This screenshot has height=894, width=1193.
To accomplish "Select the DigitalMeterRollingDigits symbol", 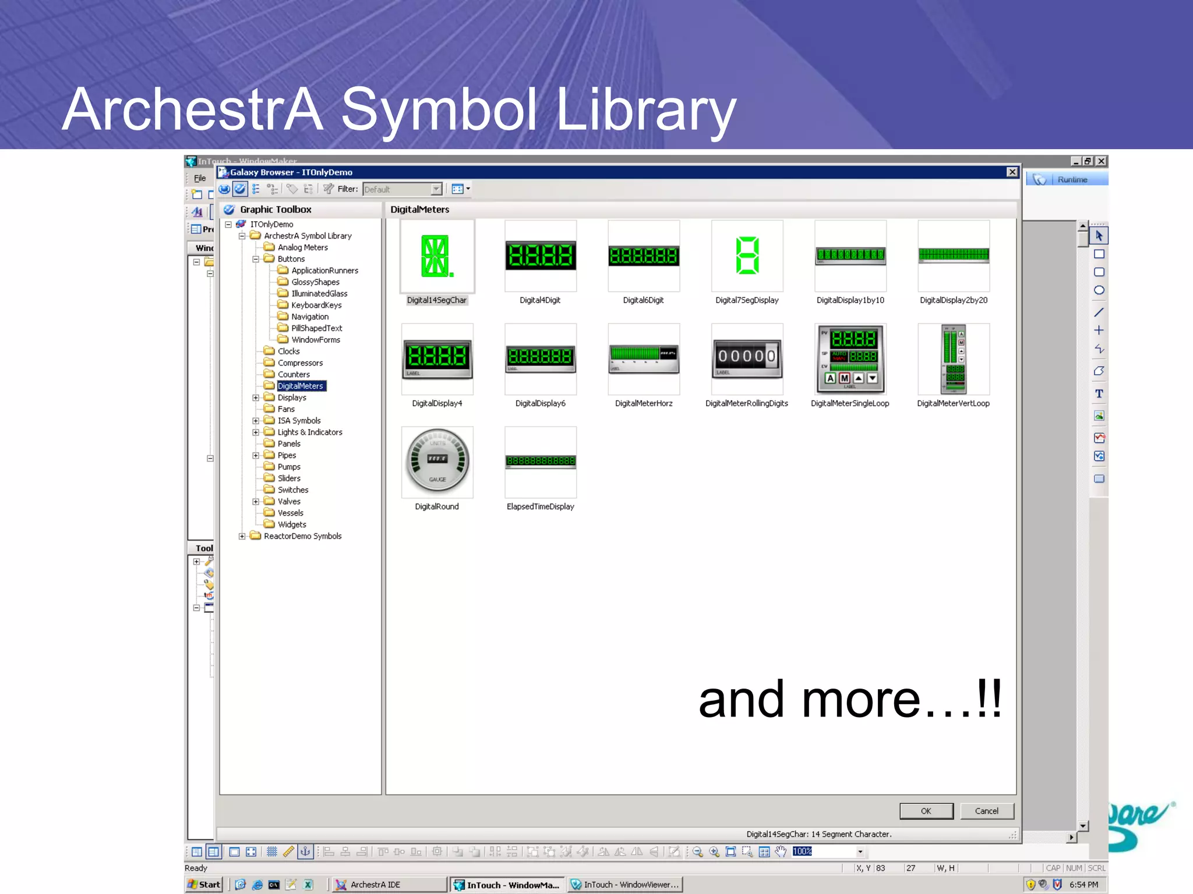I will [747, 366].
